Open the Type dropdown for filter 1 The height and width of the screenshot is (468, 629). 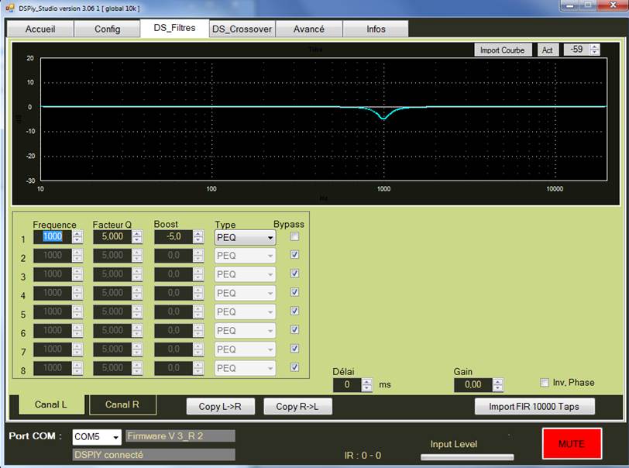[245, 237]
